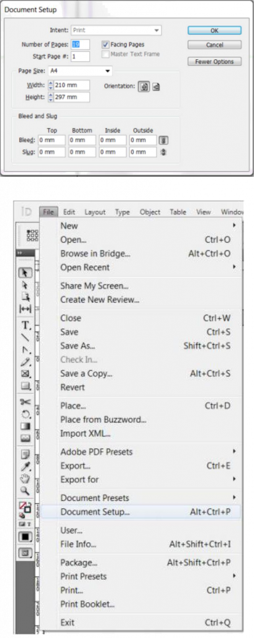Select the Scissors tool
This screenshot has width=254, height=638.
click(x=25, y=402)
